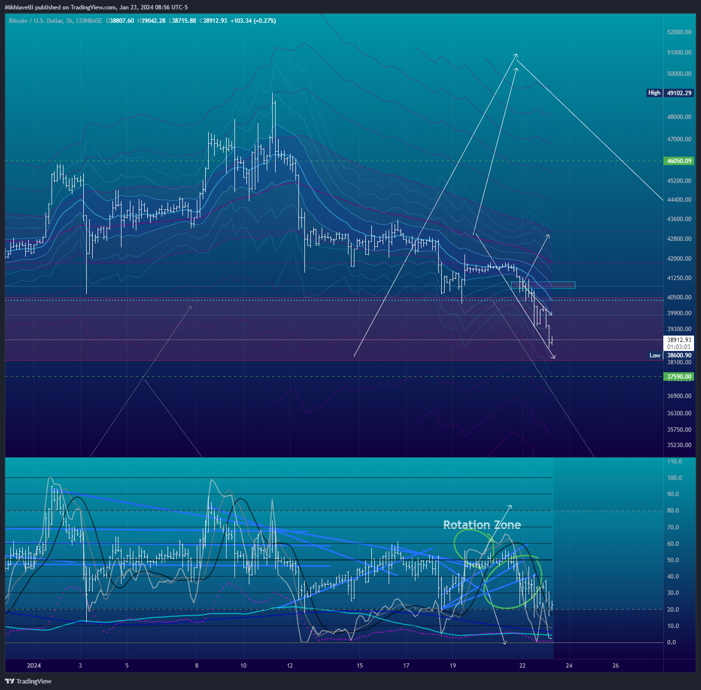Click the bar countdown timer 01:03:03
This screenshot has width=701, height=690.
pyautogui.click(x=679, y=347)
